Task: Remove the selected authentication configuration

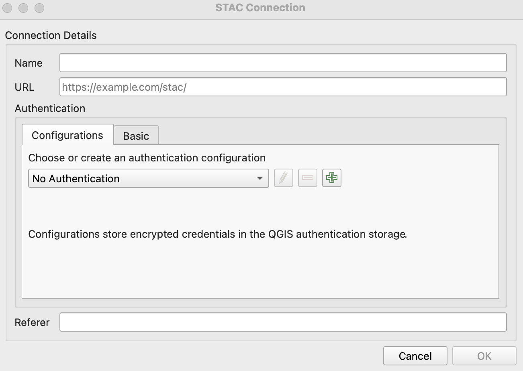Action: [308, 178]
